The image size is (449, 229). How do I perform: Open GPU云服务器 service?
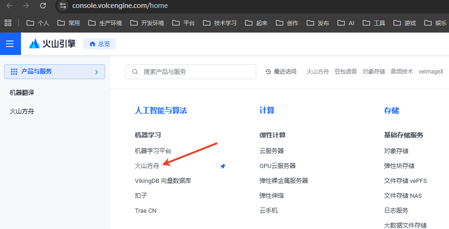tap(278, 166)
